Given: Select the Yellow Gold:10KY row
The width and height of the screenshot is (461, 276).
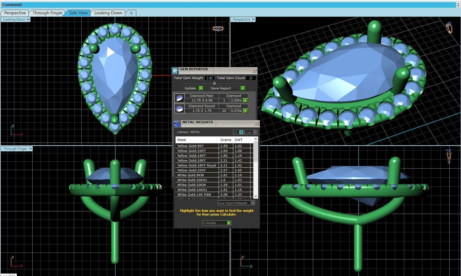Looking at the screenshot, I should click(x=214, y=151).
